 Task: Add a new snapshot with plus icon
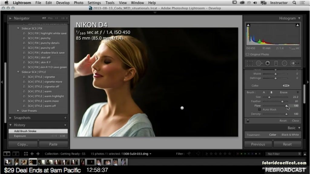[65, 118]
